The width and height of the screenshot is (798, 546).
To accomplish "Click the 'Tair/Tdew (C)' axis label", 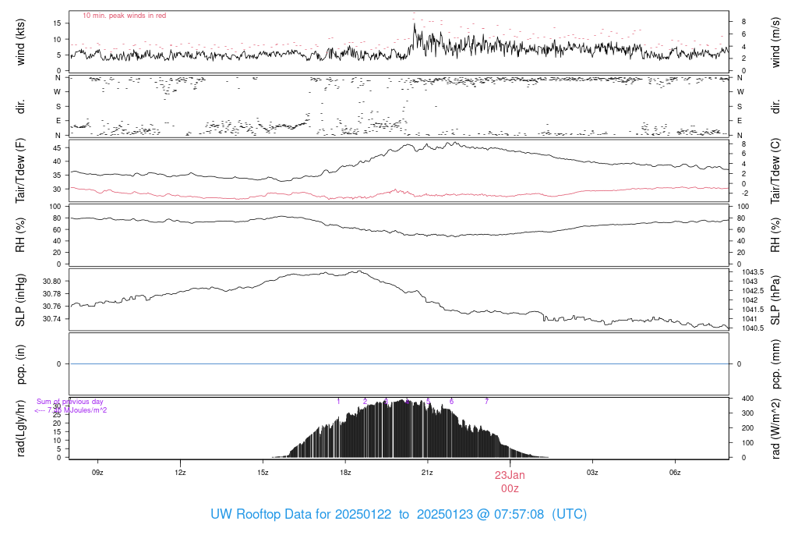I will [775, 171].
